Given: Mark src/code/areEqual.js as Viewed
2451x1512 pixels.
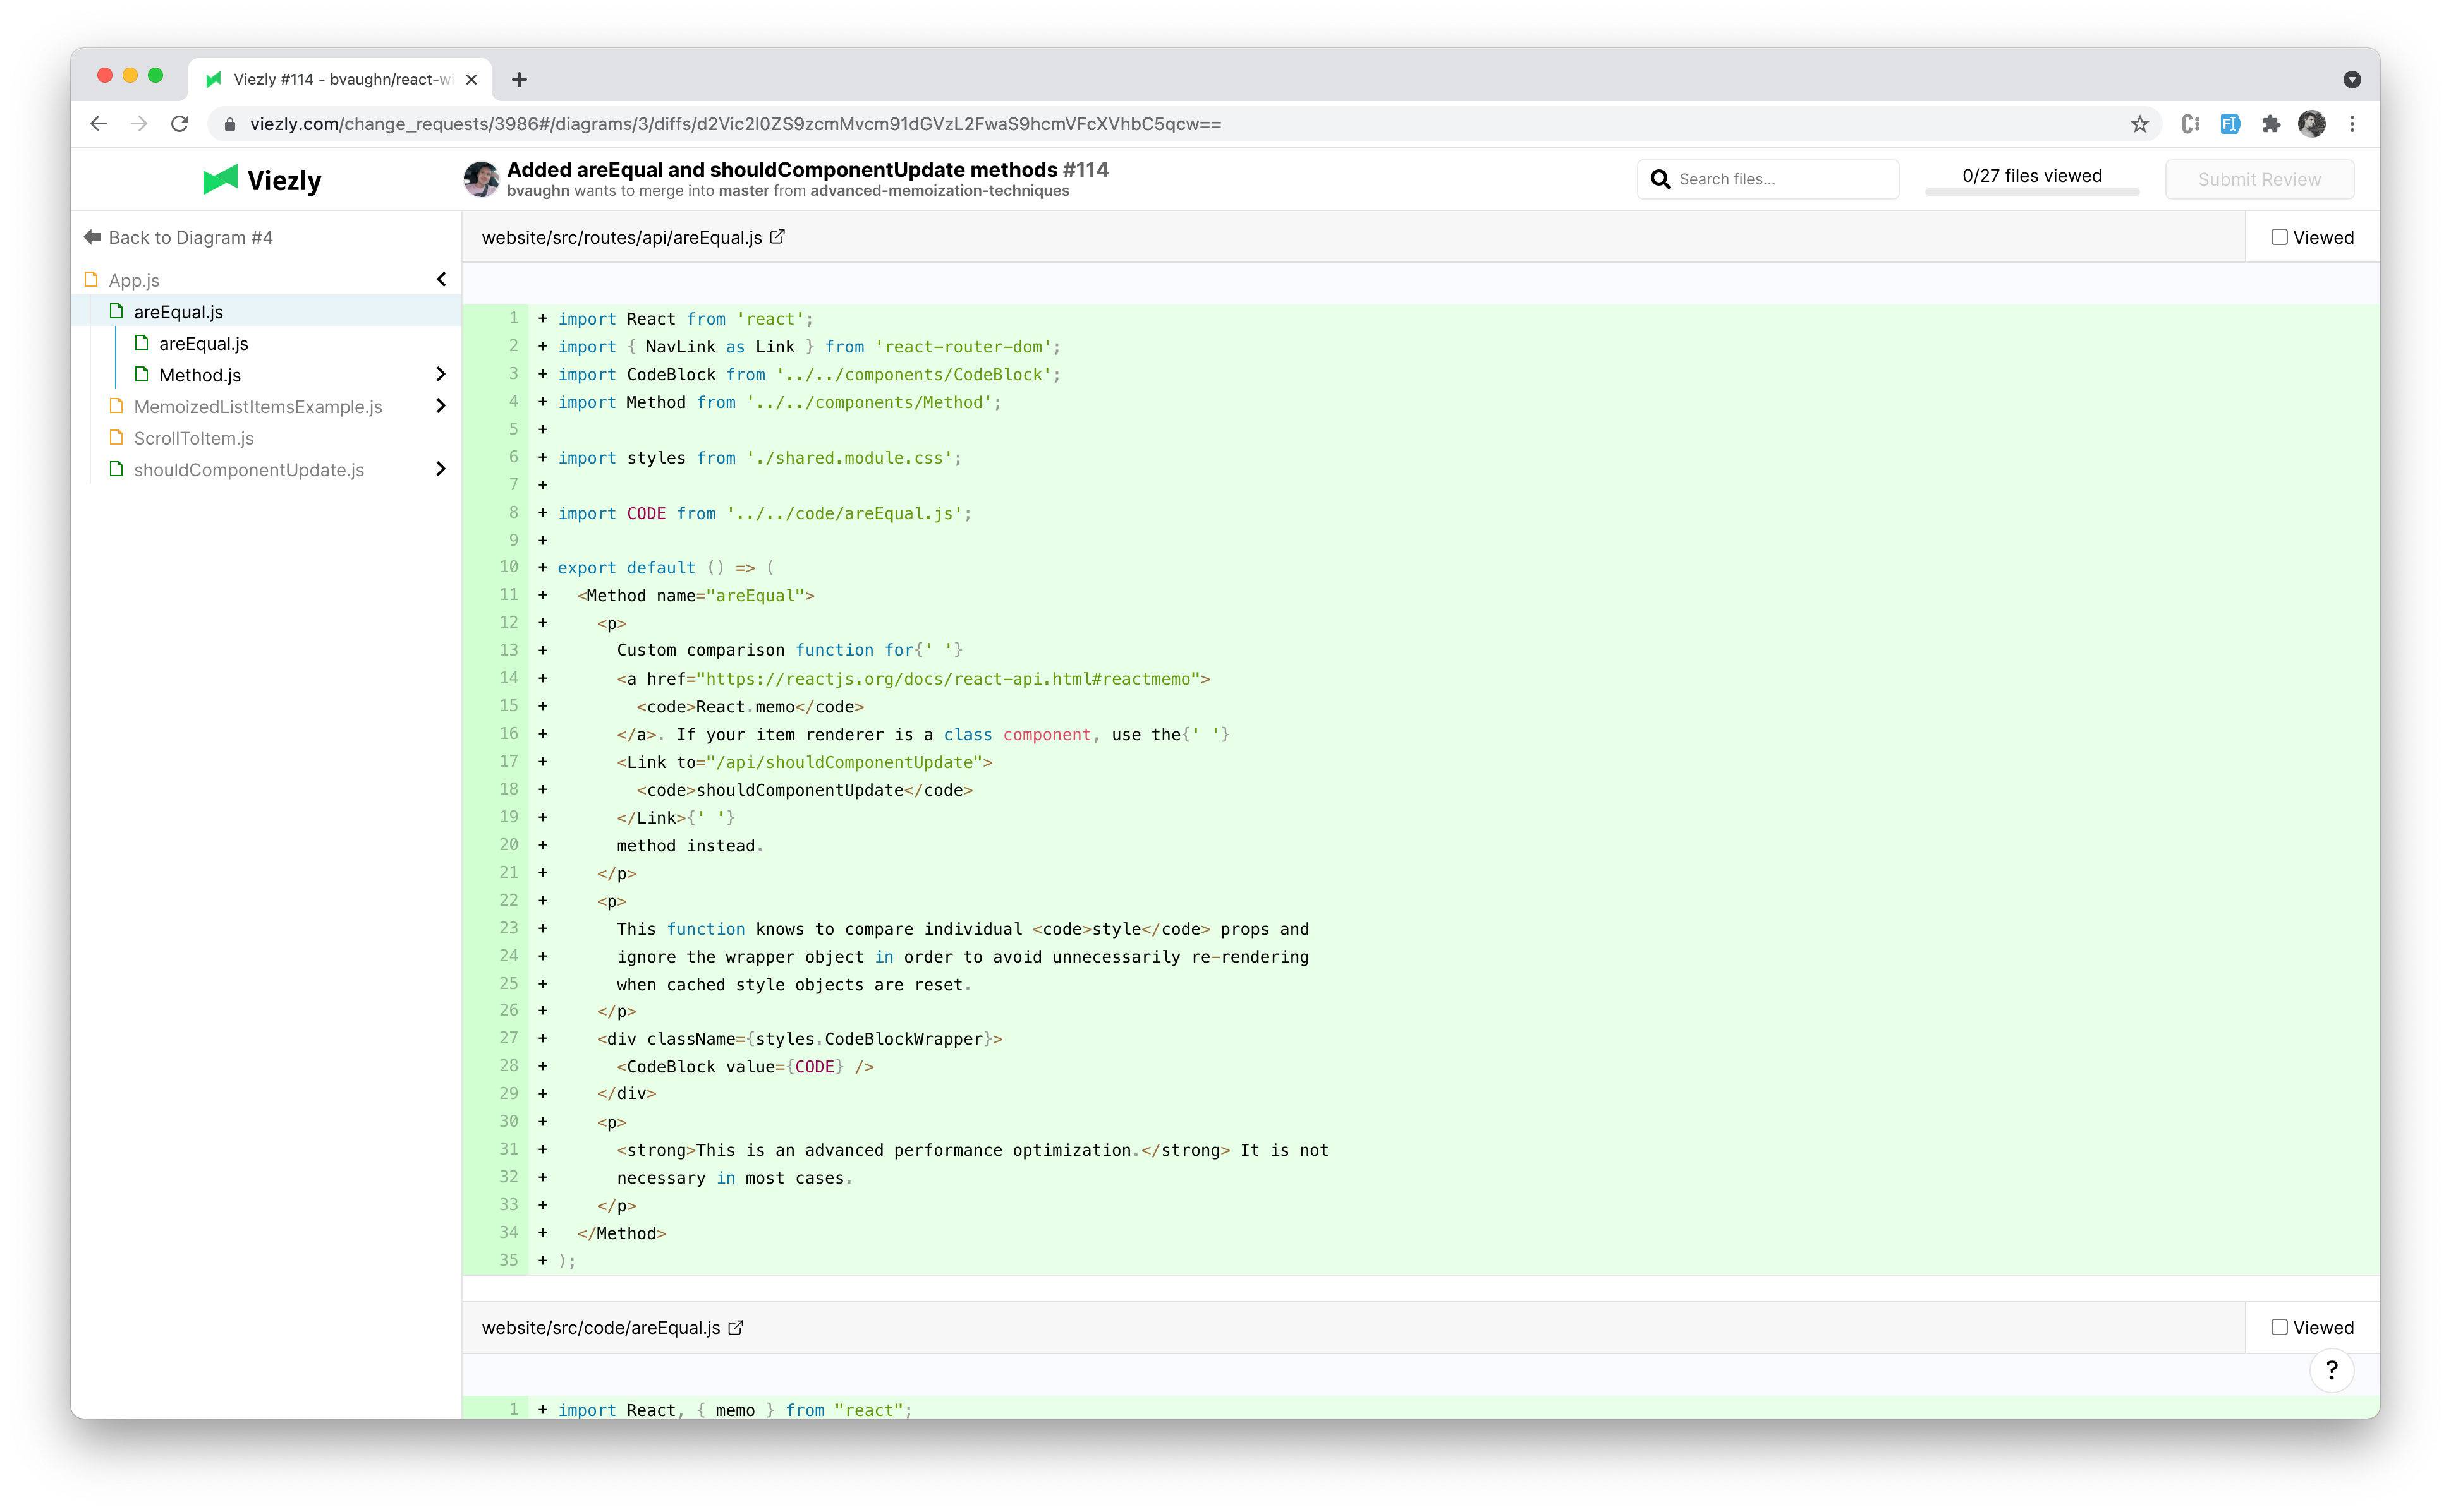Looking at the screenshot, I should click(2279, 1327).
